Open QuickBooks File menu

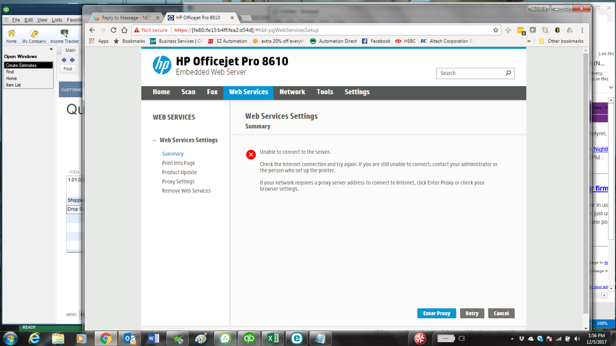(x=15, y=20)
